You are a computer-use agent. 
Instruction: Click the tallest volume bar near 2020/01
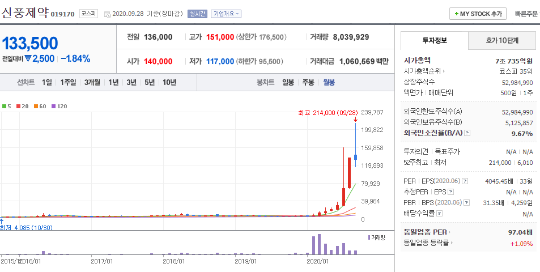319,244
